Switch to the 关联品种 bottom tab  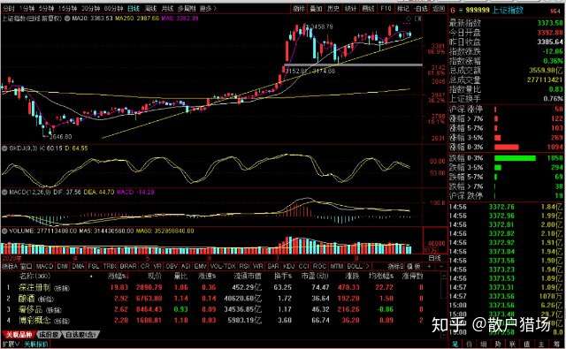[x=19, y=335]
